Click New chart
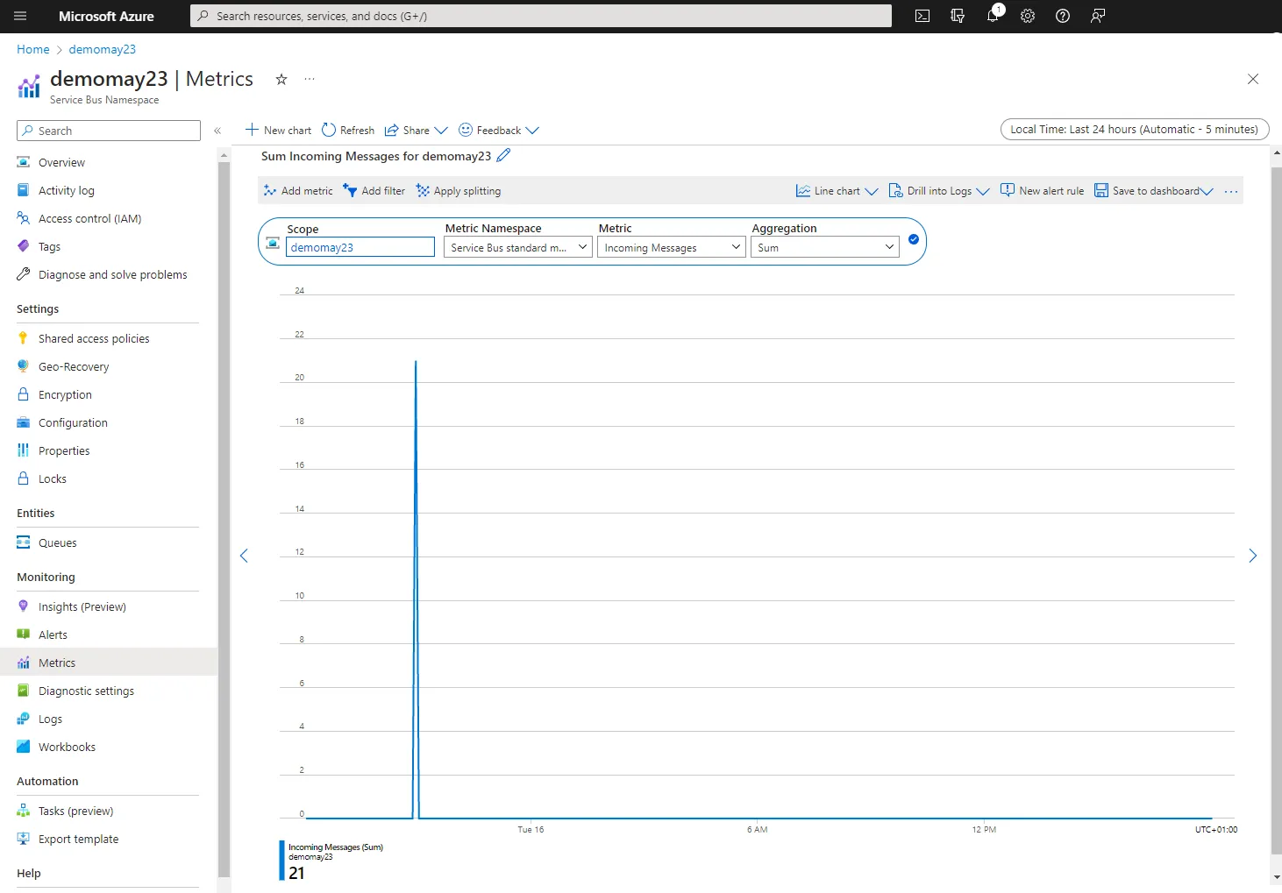1282x893 pixels. point(278,130)
